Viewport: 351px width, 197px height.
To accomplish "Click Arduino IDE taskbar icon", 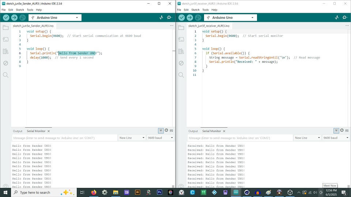I will [x=236, y=192].
